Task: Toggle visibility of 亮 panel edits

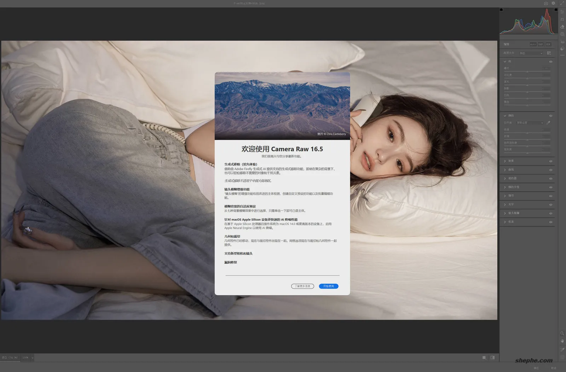Action: [x=550, y=62]
